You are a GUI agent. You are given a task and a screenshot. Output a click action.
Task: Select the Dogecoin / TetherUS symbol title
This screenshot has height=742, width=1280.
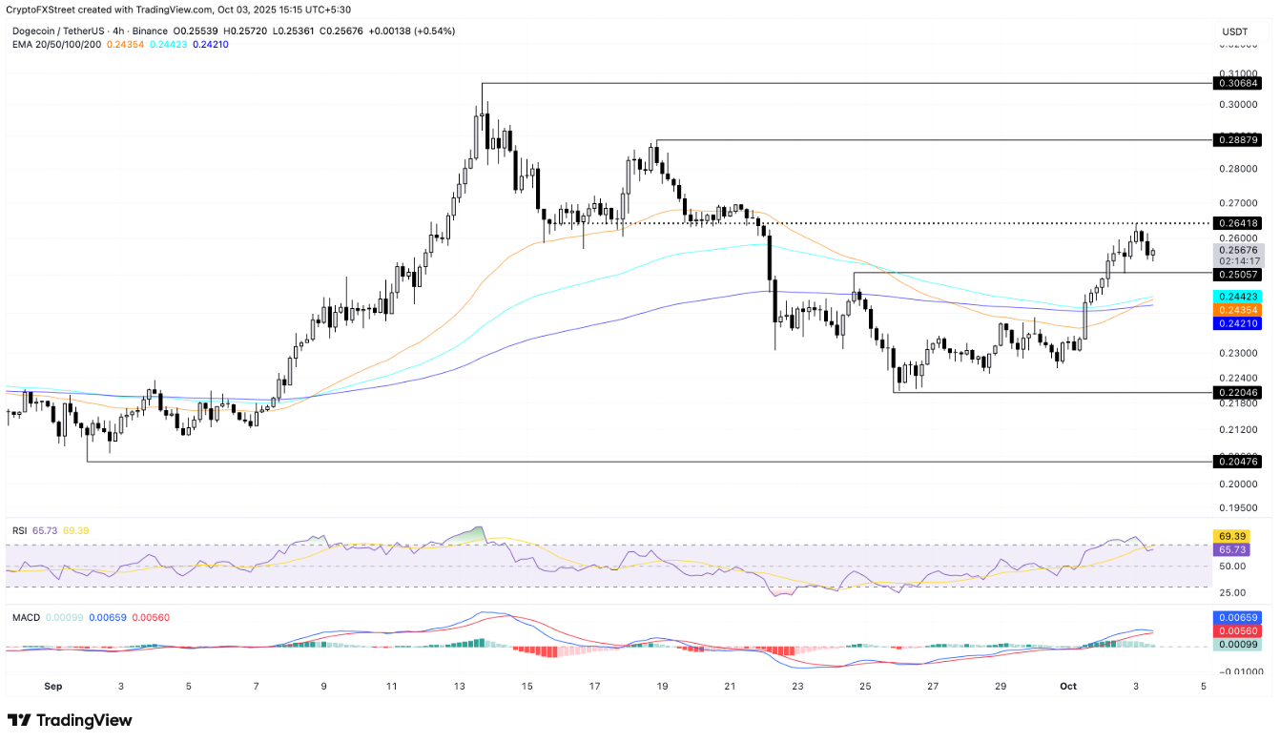(x=74, y=31)
